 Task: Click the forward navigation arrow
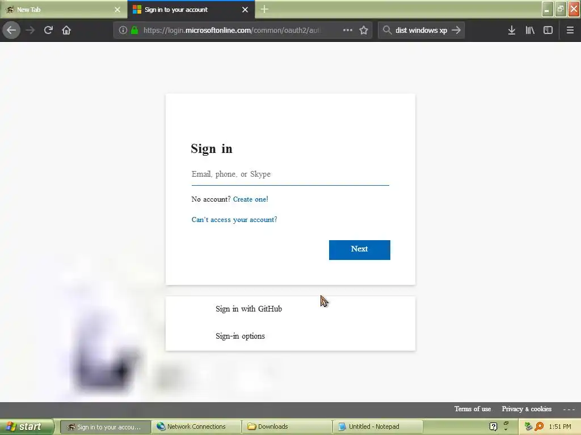[30, 30]
